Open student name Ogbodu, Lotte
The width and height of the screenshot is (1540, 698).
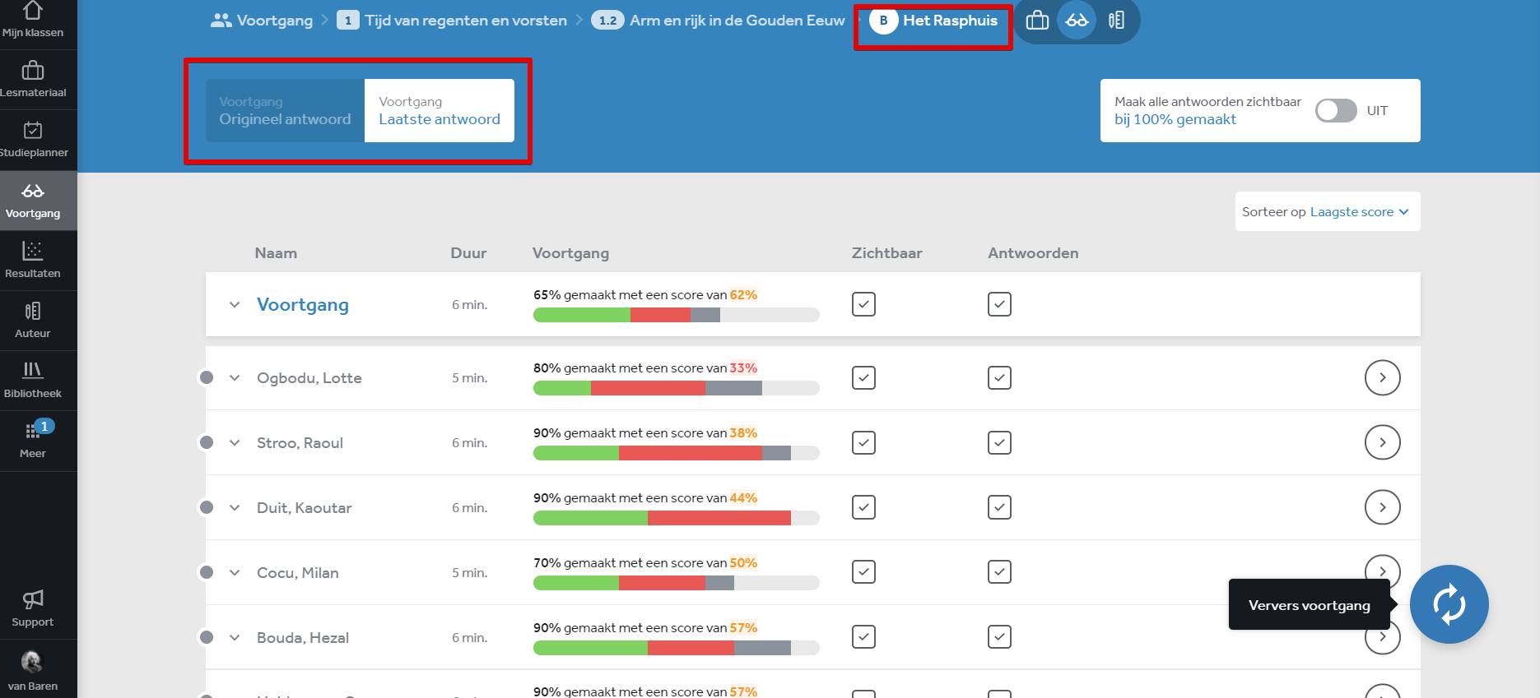309,377
